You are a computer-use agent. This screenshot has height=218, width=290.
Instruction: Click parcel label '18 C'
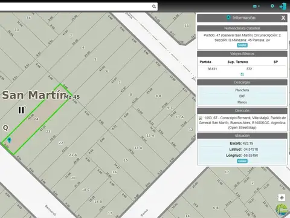point(86,190)
